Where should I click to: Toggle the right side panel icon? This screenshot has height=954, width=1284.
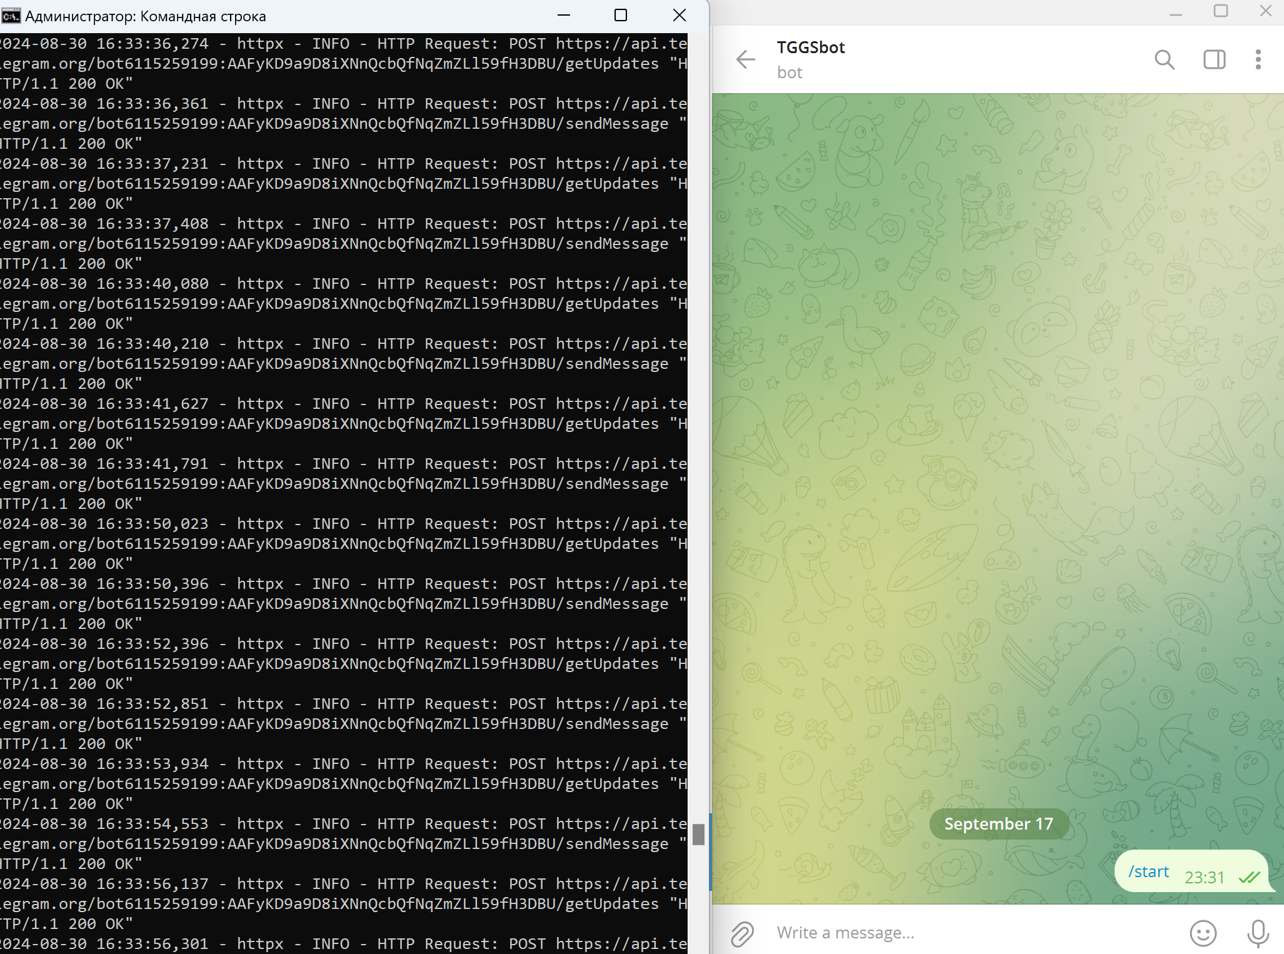pyautogui.click(x=1214, y=60)
